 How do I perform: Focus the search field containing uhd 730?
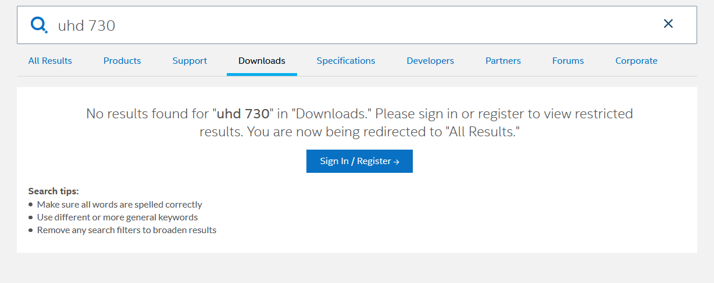[349, 25]
